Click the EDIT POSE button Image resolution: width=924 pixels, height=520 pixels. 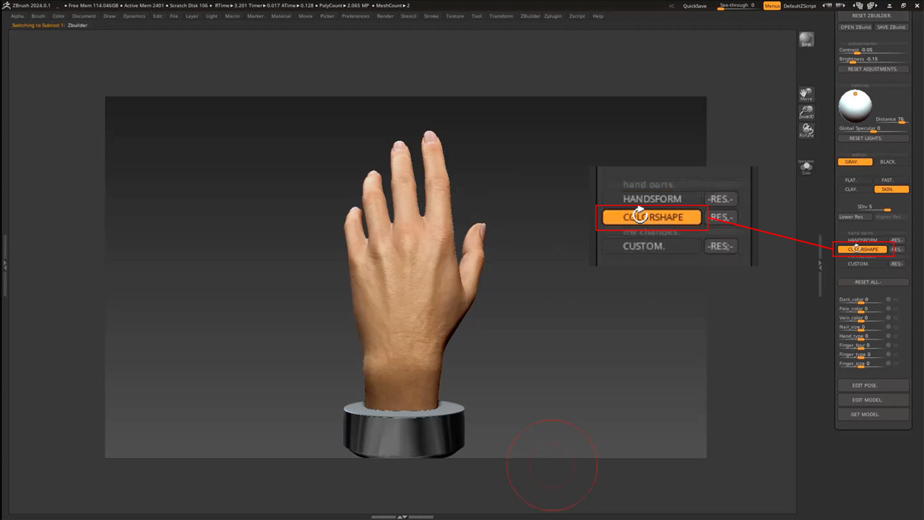(873, 385)
